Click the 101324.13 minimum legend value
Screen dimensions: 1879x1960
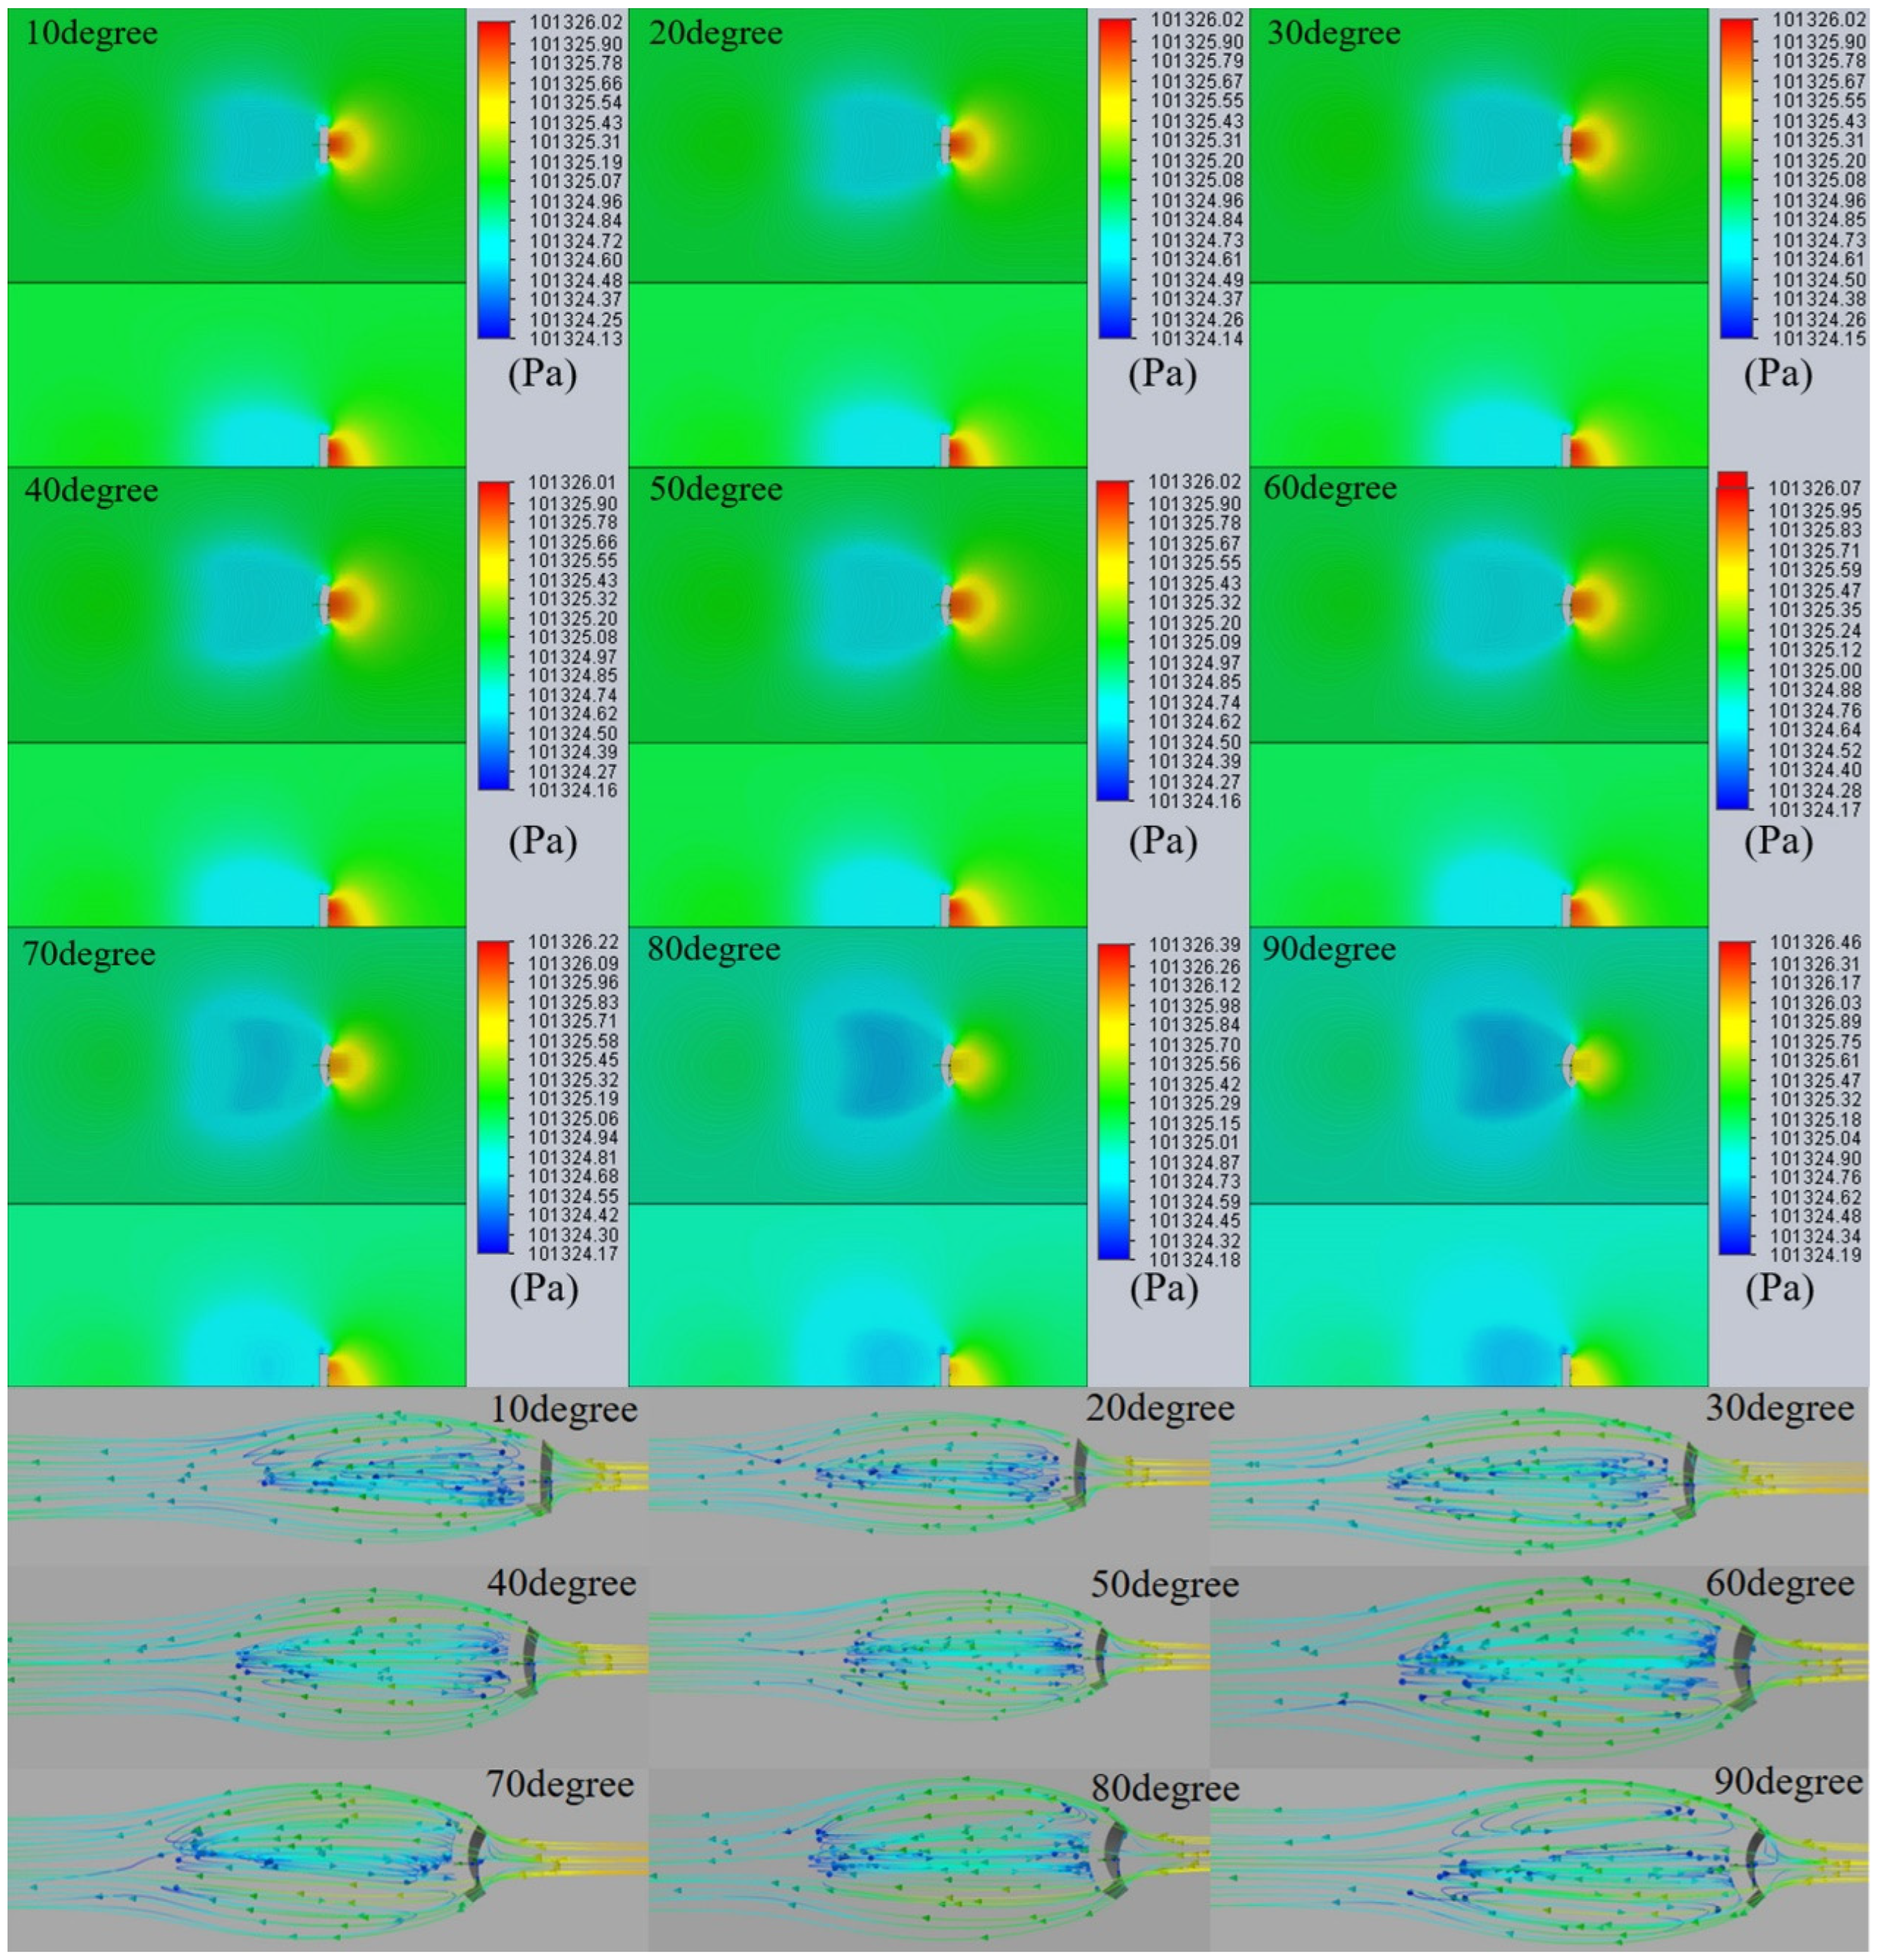coord(576,339)
